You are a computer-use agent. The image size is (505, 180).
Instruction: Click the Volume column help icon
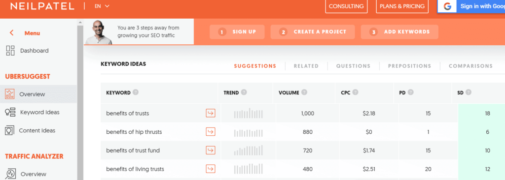coord(304,92)
